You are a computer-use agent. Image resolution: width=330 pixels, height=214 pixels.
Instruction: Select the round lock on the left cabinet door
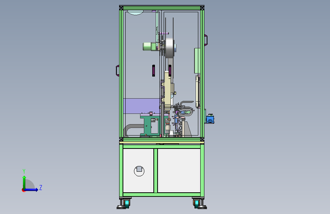click(139, 171)
